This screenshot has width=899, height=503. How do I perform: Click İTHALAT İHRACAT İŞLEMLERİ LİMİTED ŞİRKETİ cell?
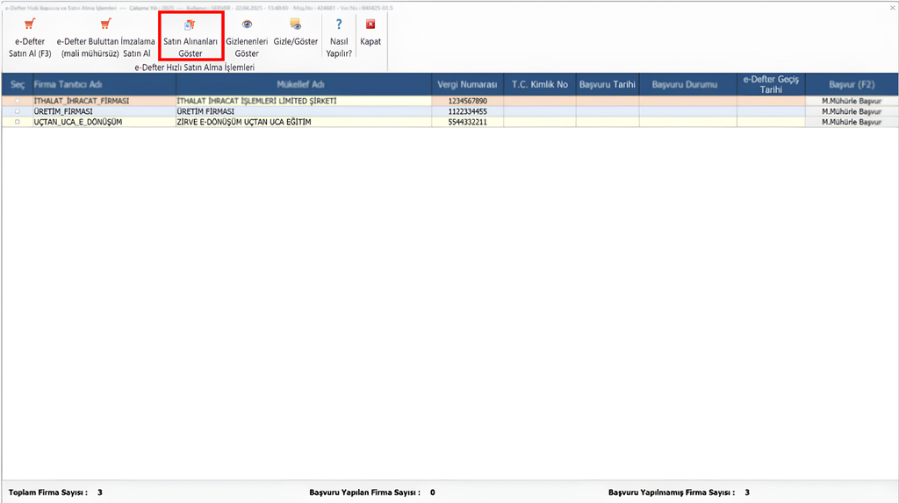[x=304, y=101]
